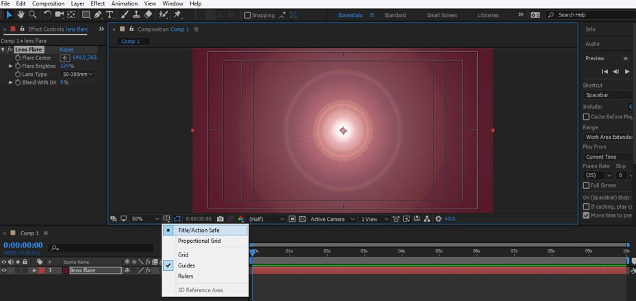Toggle Guides in the popup menu
Image resolution: width=636 pixels, height=301 pixels.
(205, 265)
